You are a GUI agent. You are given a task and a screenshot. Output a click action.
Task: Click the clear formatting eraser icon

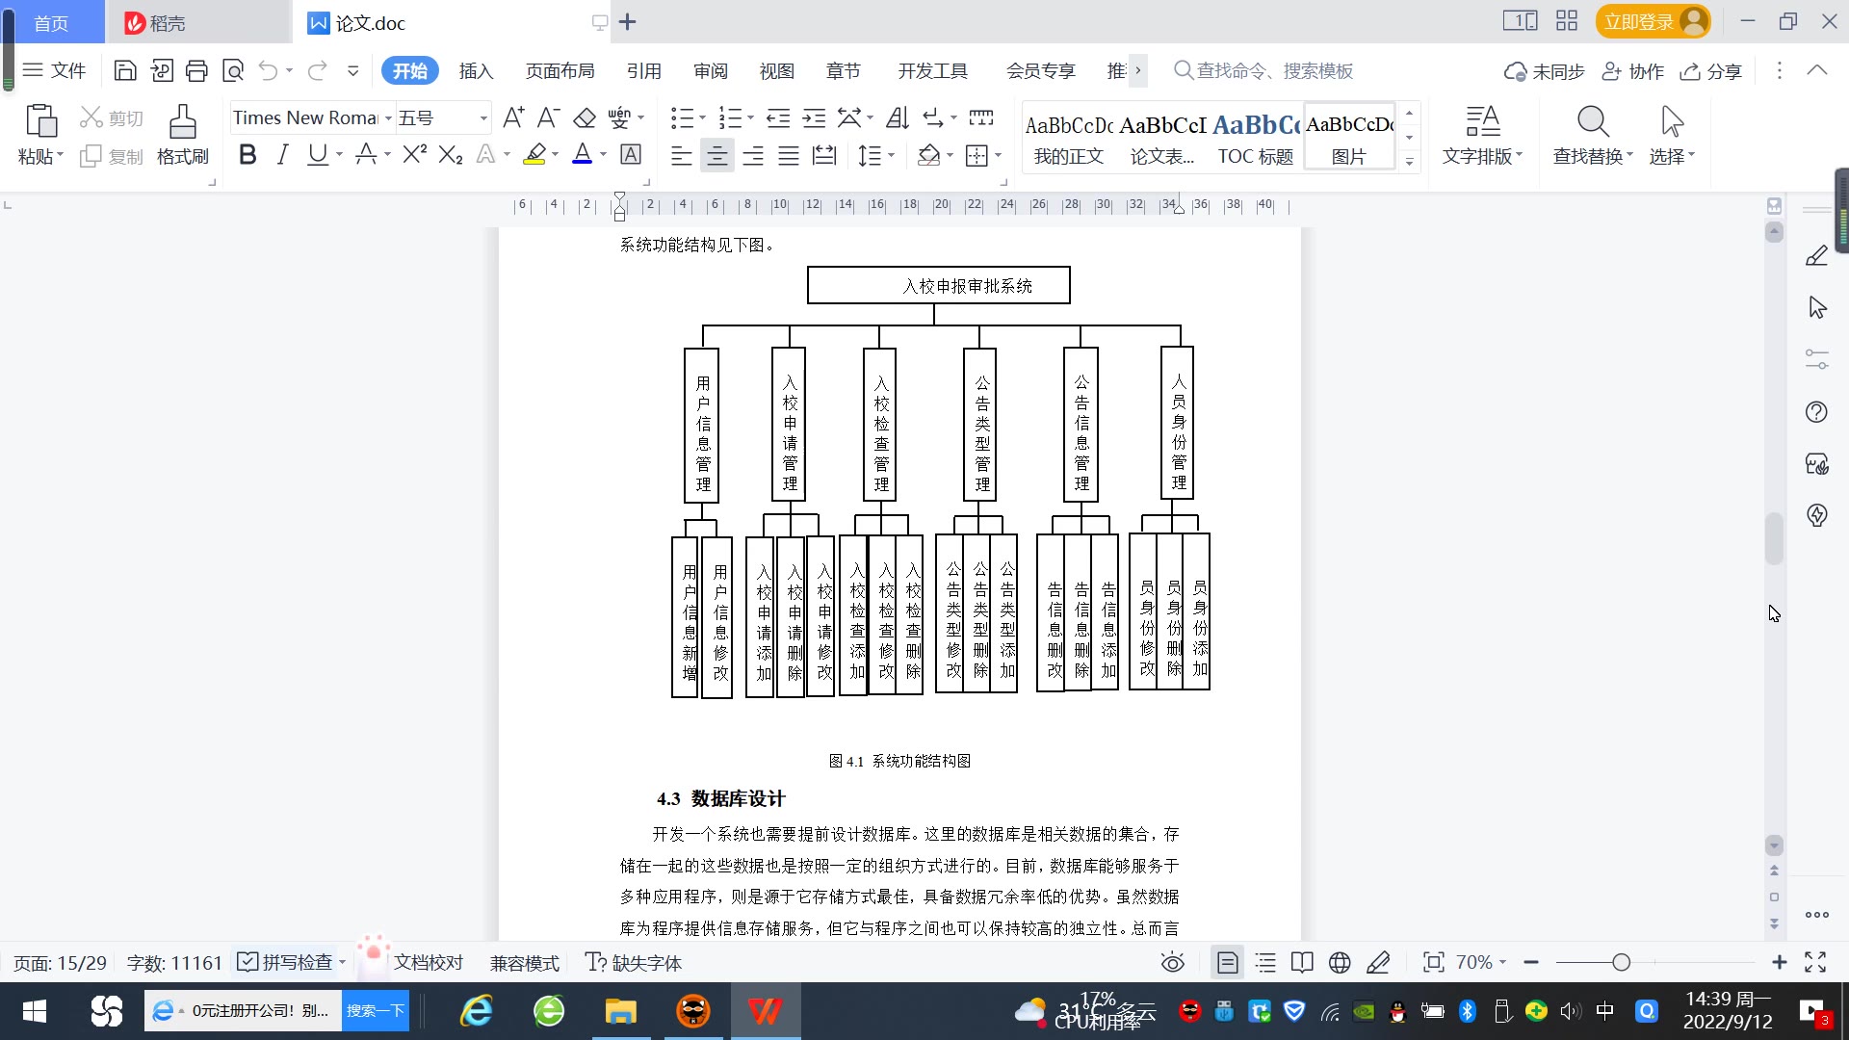[584, 118]
